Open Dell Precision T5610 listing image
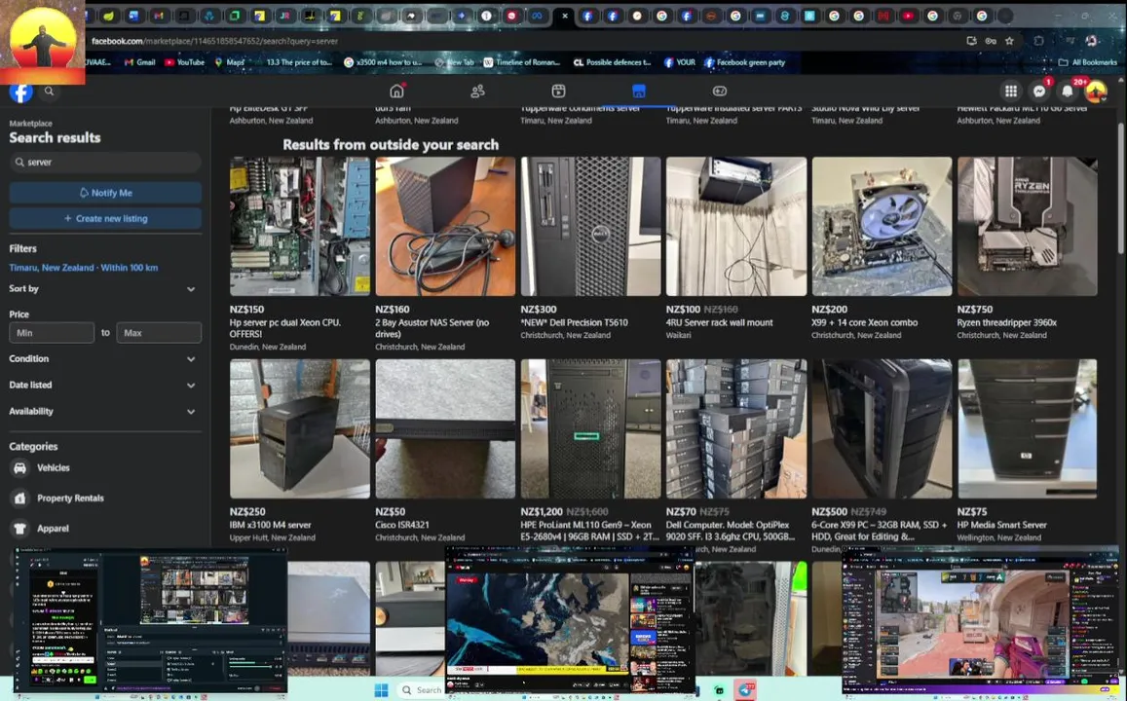Screen dimensions: 1127x701 tap(590, 226)
